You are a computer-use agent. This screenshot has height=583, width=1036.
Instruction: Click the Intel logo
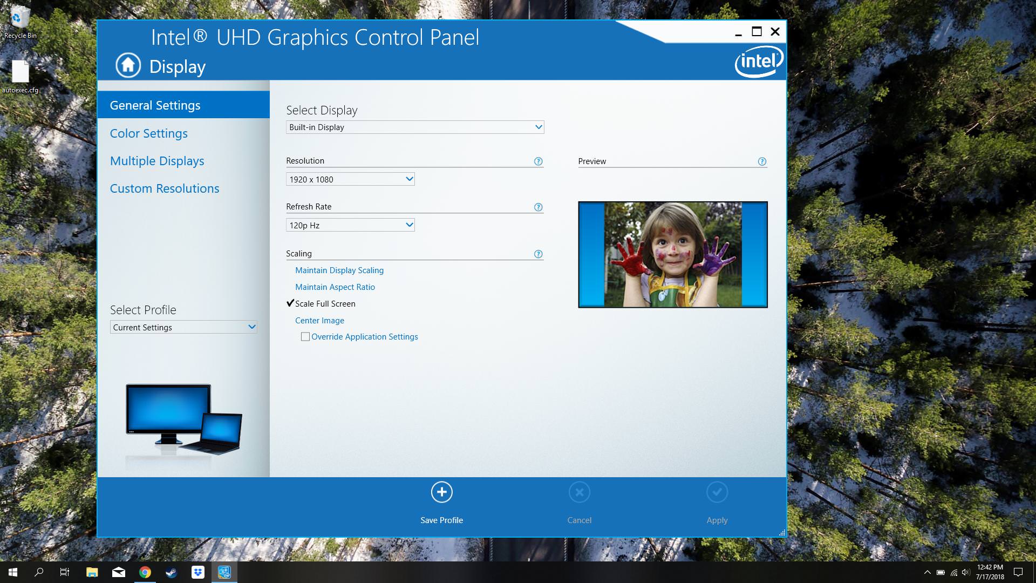coord(759,62)
